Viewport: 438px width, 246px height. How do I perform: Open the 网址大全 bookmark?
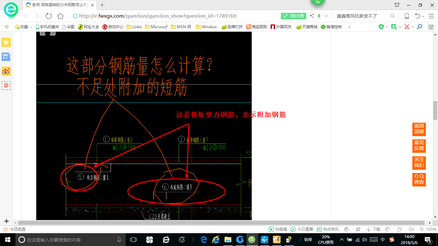88,27
